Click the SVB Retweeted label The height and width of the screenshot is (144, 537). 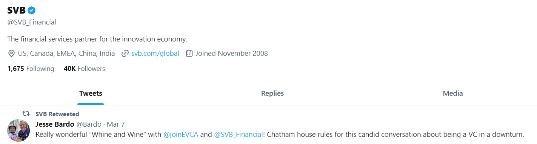[x=57, y=114]
